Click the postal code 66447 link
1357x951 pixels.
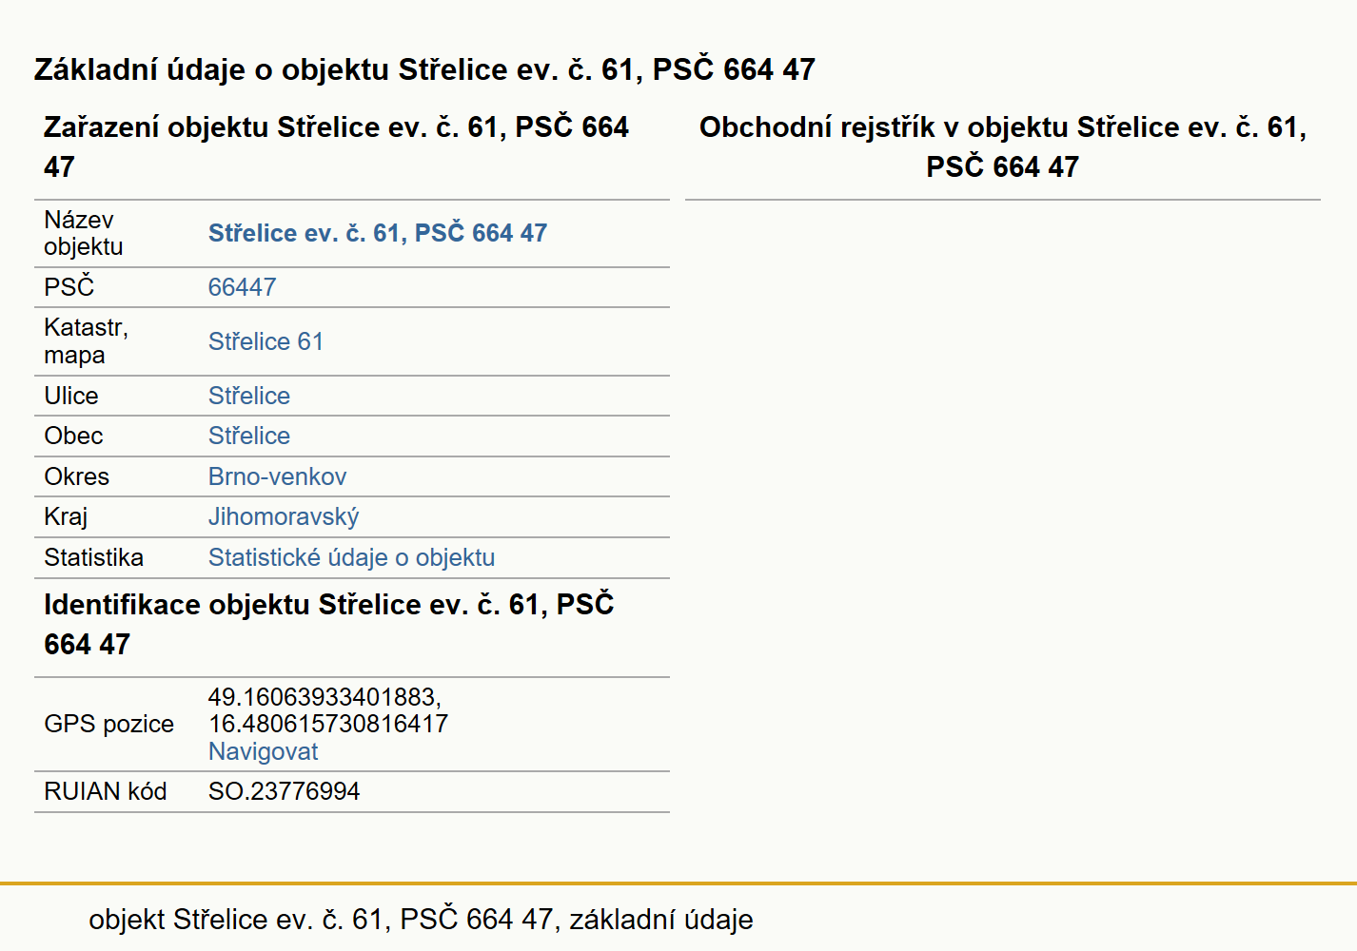(242, 287)
